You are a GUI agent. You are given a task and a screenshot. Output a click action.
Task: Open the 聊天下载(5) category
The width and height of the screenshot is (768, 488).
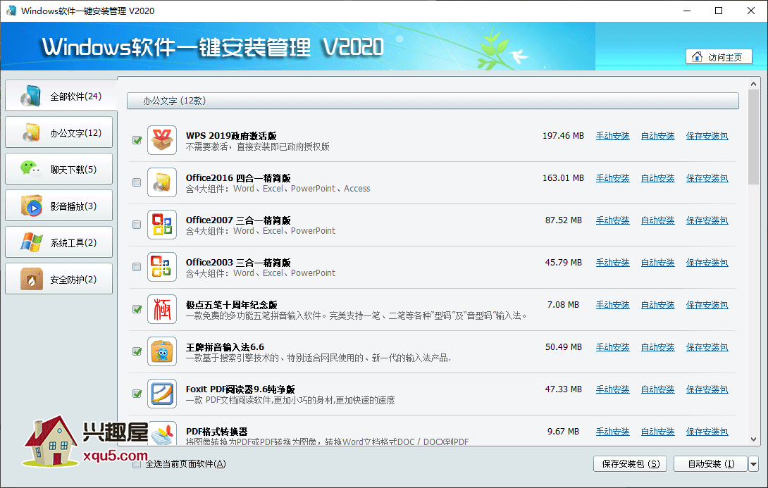click(x=58, y=169)
